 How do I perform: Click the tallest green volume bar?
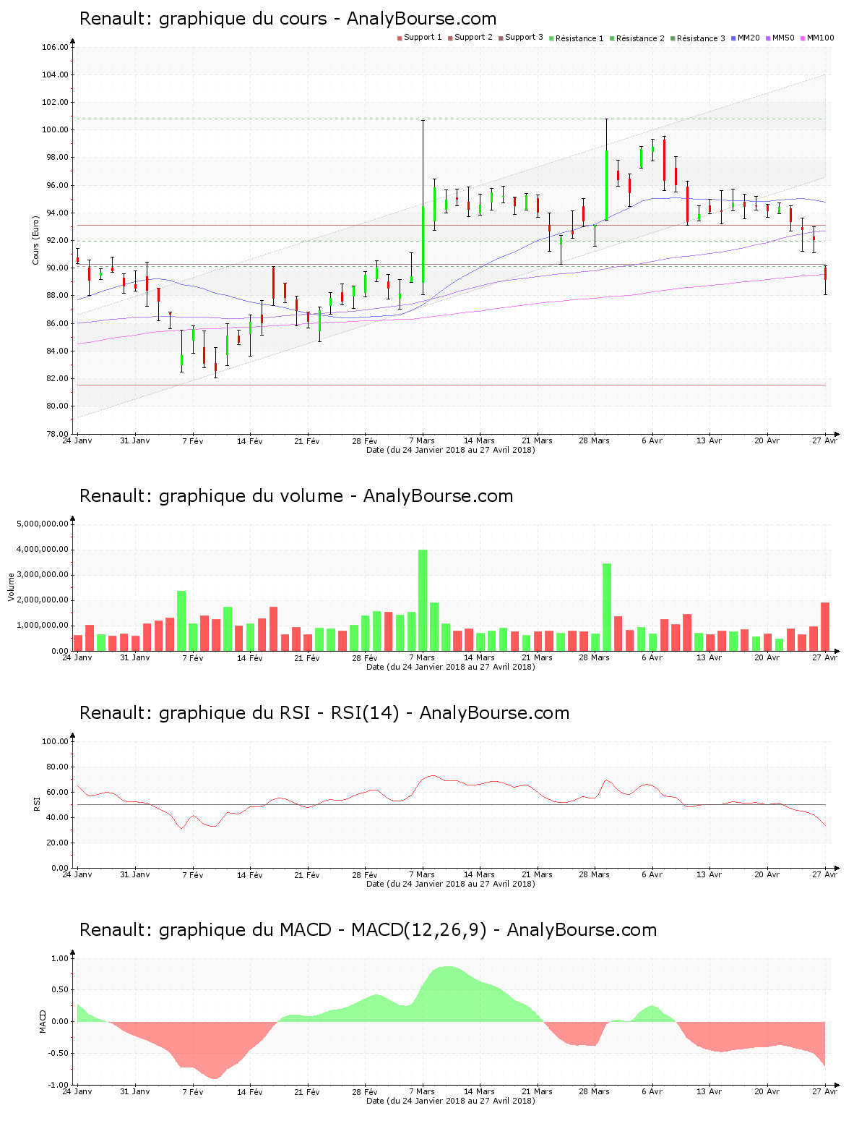[423, 600]
